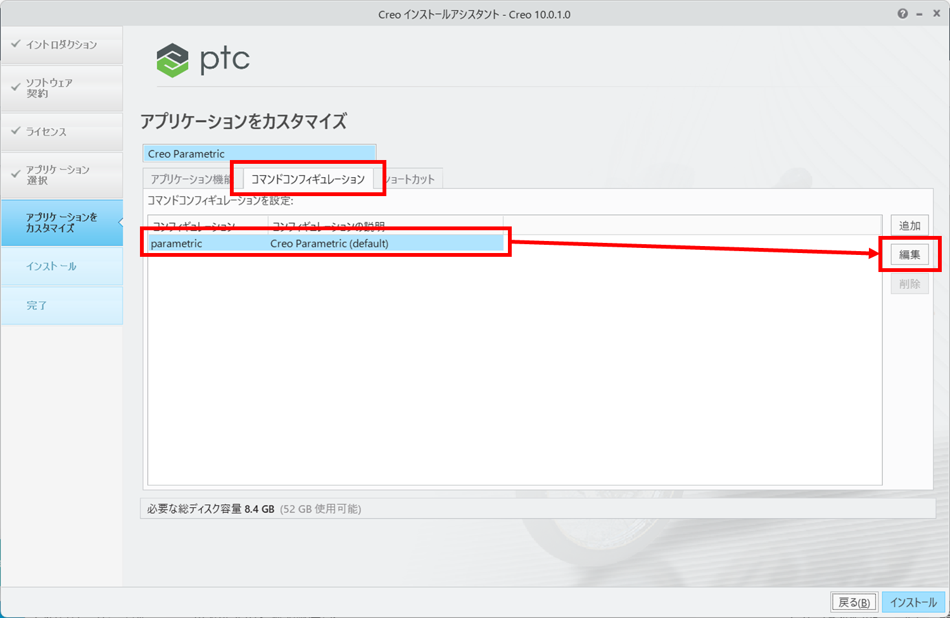Minimize the Creo install assistant window
Screen dimensions: 950x618
click(919, 14)
